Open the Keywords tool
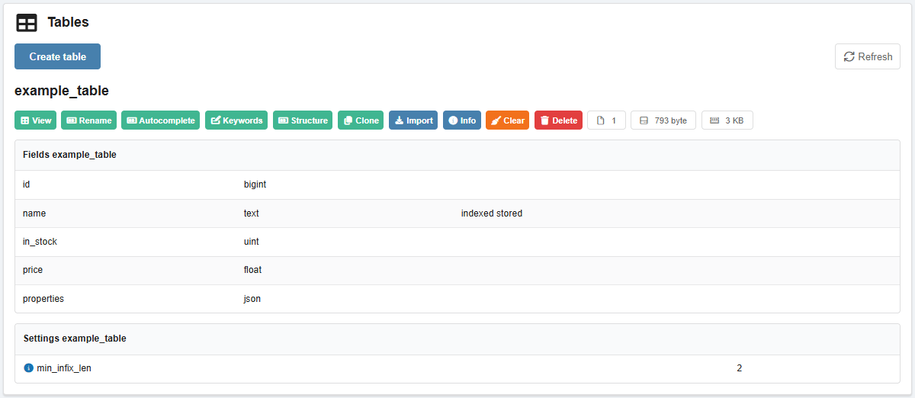This screenshot has height=398, width=915. click(236, 120)
